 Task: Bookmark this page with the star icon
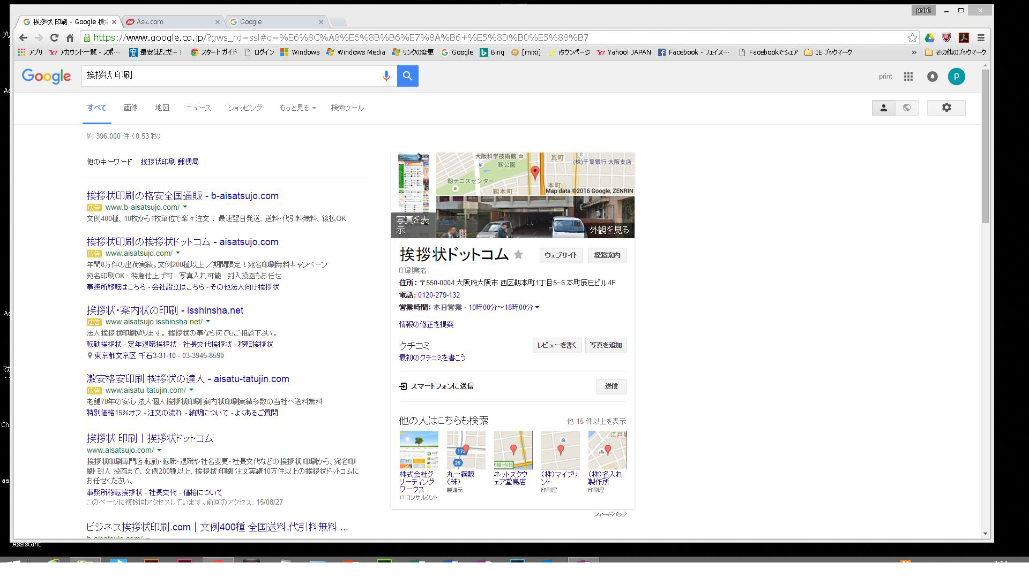click(912, 37)
